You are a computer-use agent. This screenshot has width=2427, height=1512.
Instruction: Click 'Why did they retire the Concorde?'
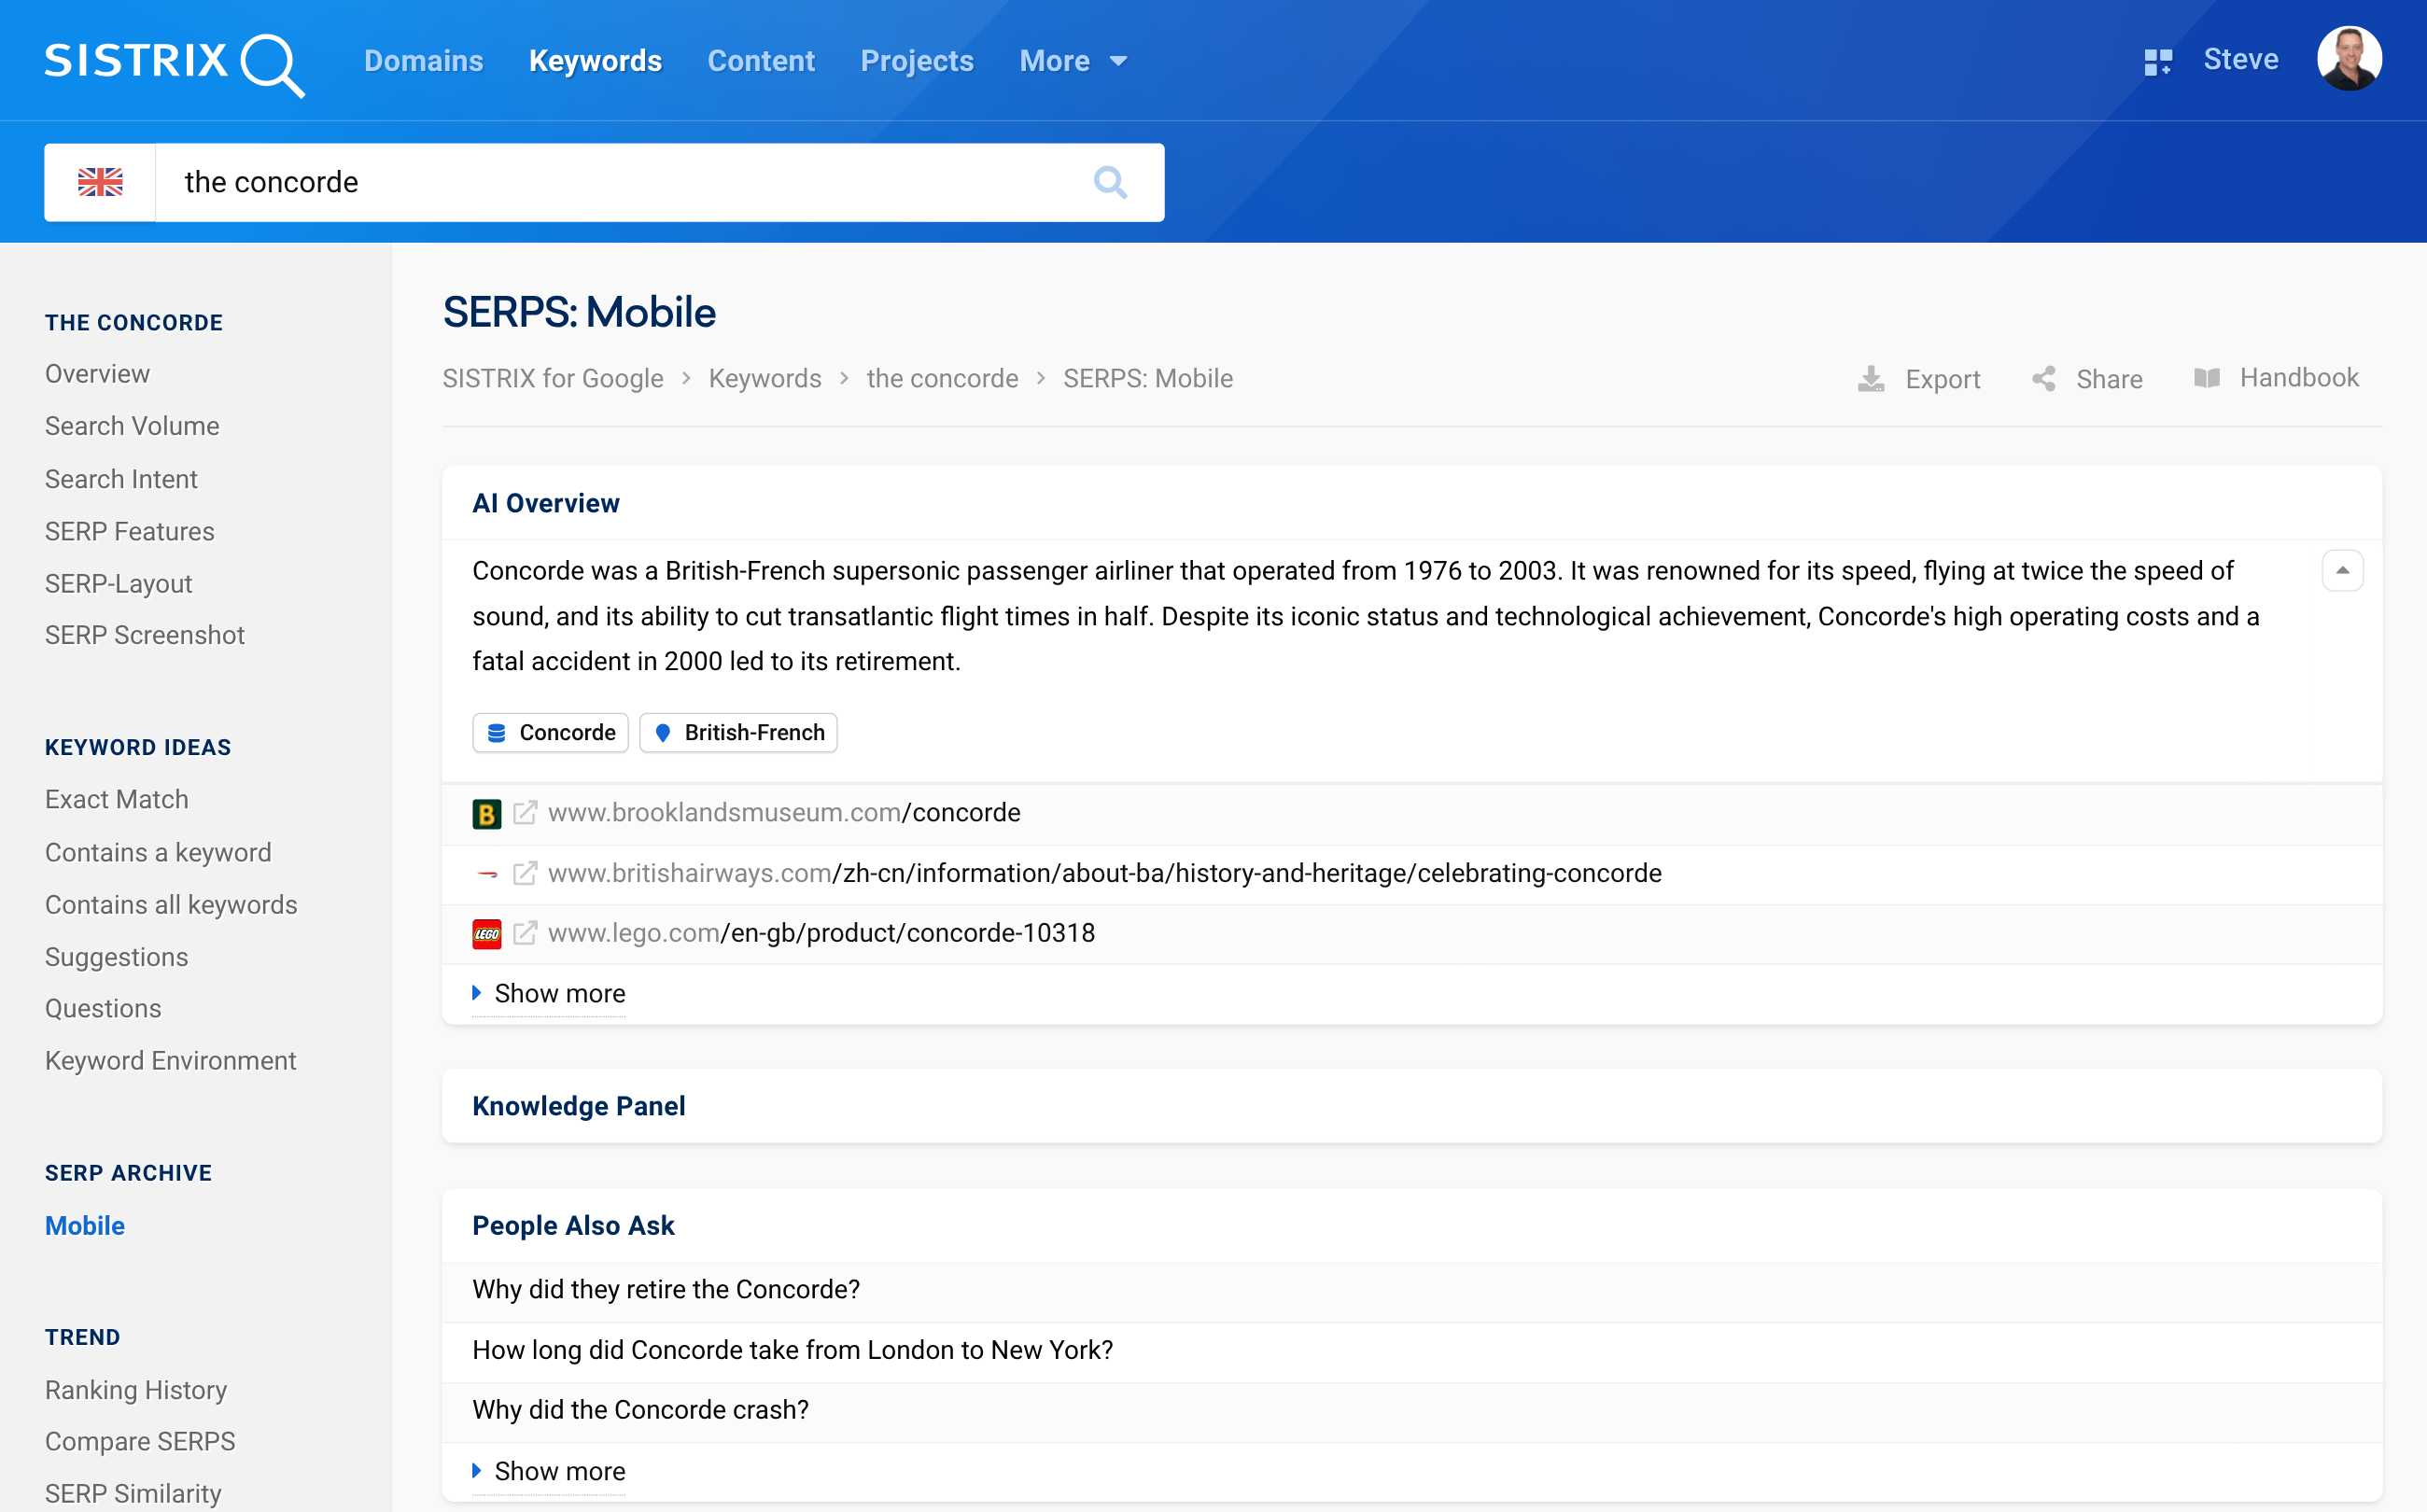[666, 1289]
